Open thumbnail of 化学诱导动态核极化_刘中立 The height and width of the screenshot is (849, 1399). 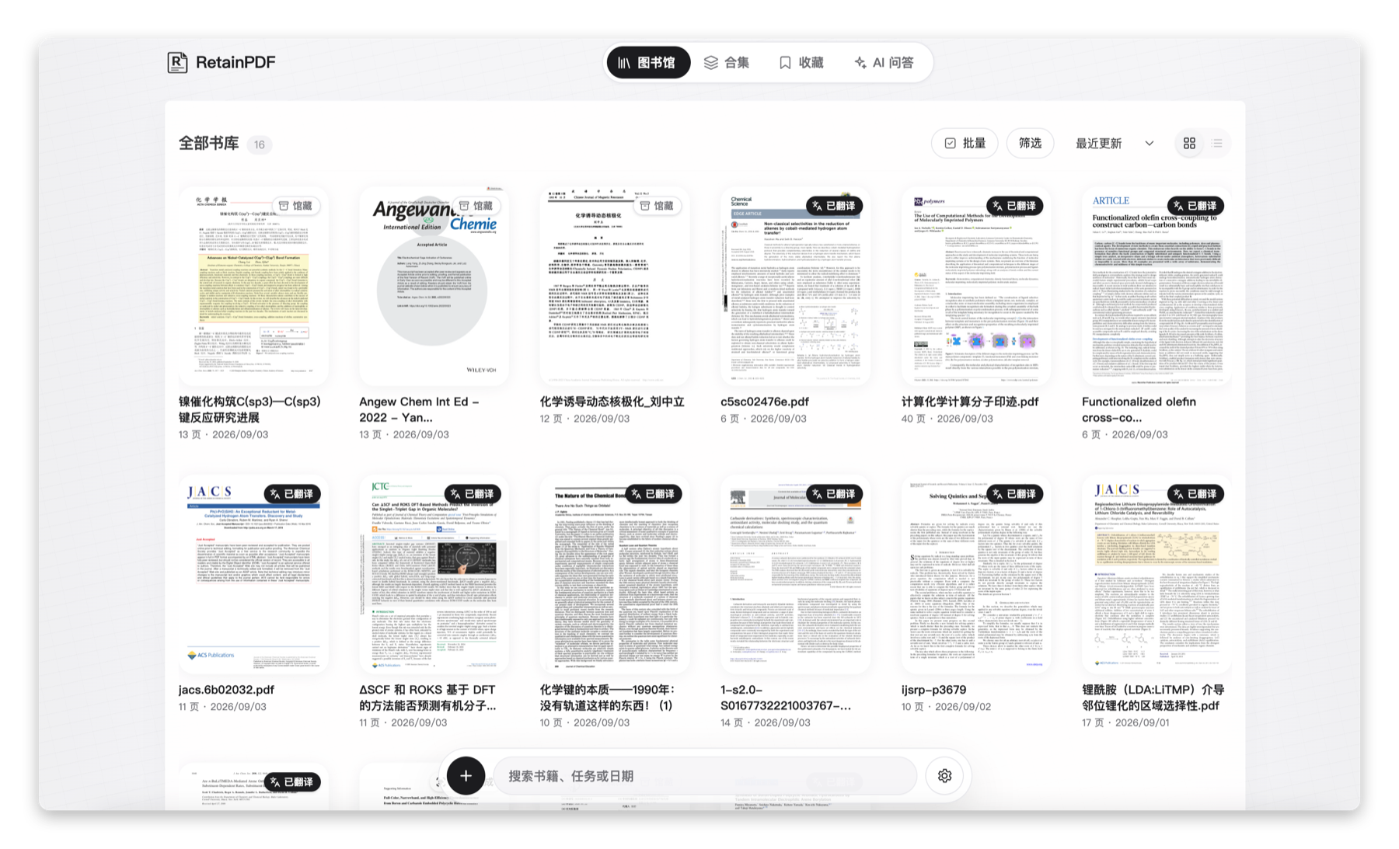615,287
